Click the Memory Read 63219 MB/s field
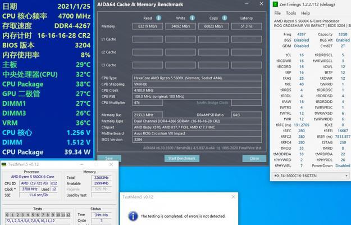Viewport: 351px width, 225px height. tap(148, 26)
